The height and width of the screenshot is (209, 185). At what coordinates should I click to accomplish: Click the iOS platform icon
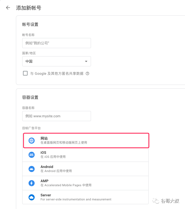32,155
